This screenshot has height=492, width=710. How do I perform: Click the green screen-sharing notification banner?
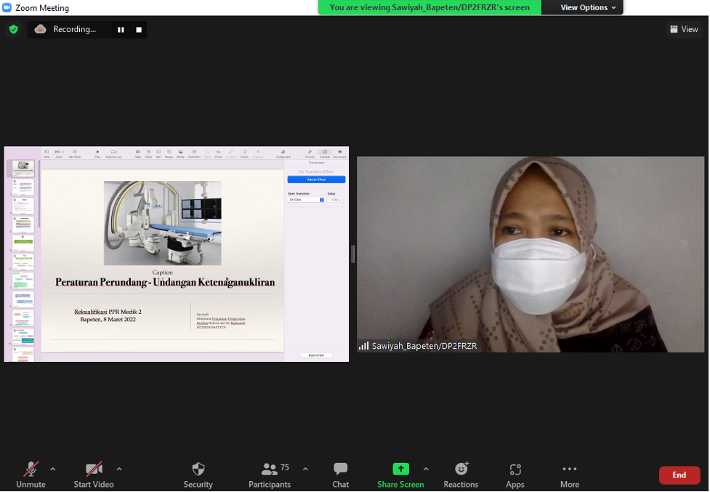pos(429,7)
